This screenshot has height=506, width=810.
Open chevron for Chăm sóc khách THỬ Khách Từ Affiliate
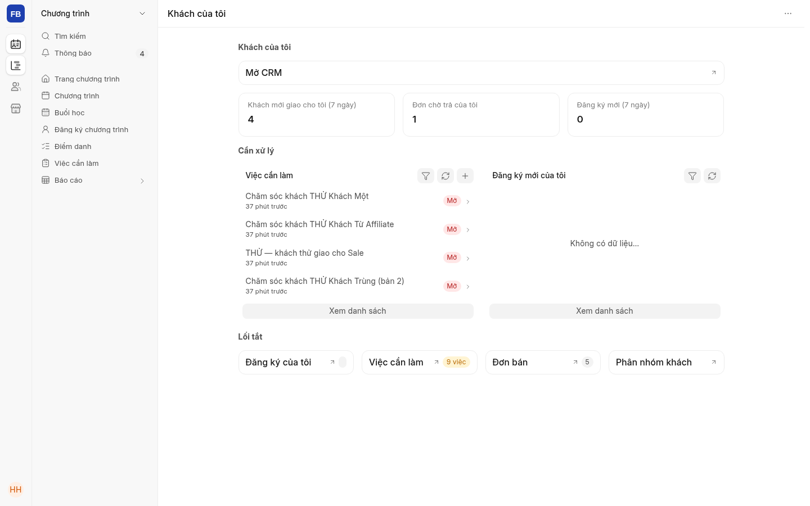coord(468,229)
